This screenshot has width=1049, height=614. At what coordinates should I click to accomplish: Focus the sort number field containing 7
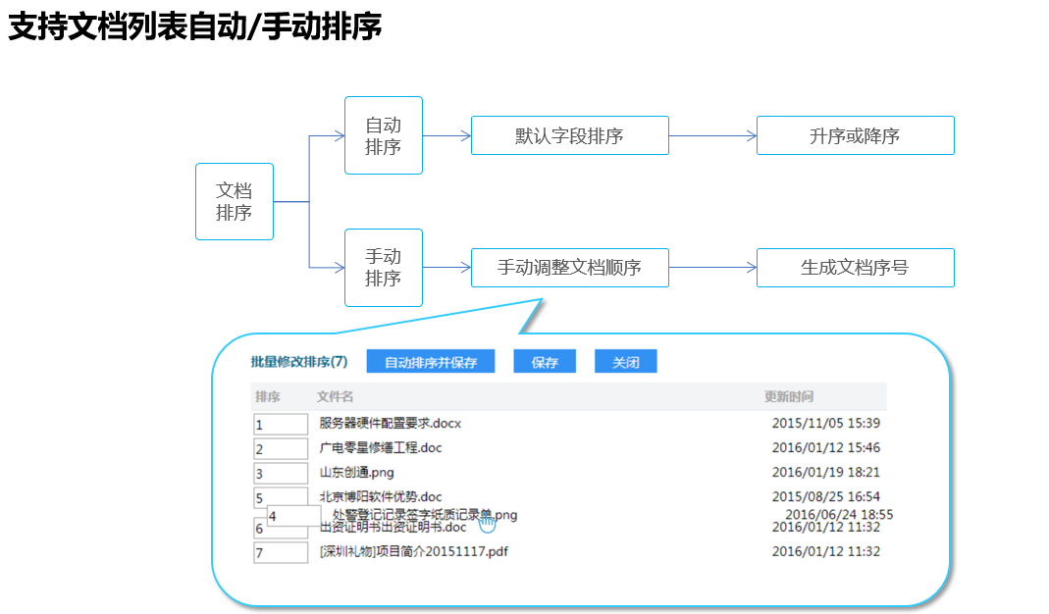pyautogui.click(x=281, y=552)
